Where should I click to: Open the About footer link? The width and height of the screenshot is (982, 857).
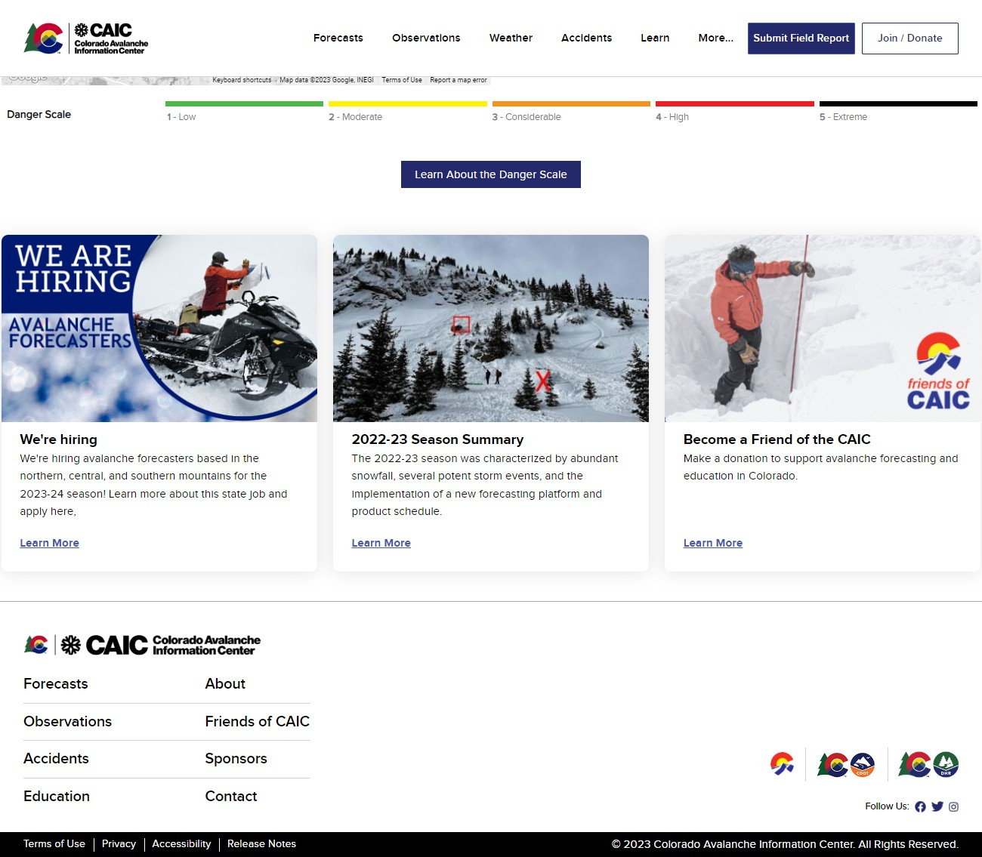[x=225, y=684]
